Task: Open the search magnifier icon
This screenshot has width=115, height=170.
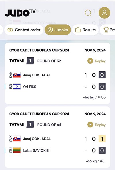Action: (88, 13)
